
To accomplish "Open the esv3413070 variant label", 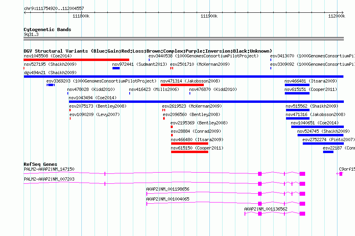I will click(x=312, y=56).
